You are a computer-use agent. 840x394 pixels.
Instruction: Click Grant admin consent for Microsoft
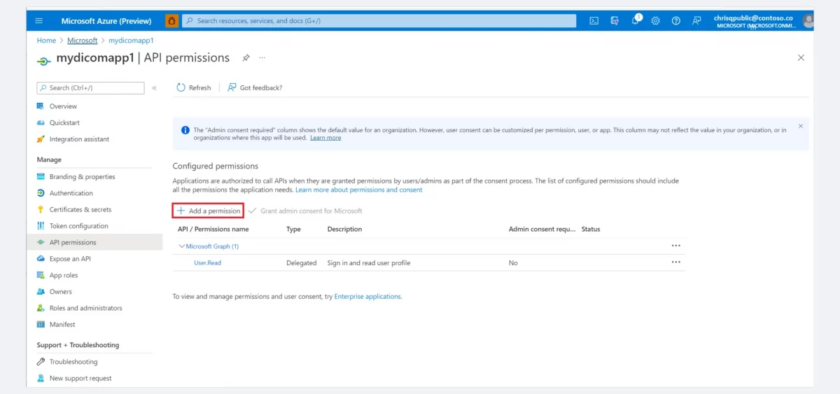pos(305,211)
